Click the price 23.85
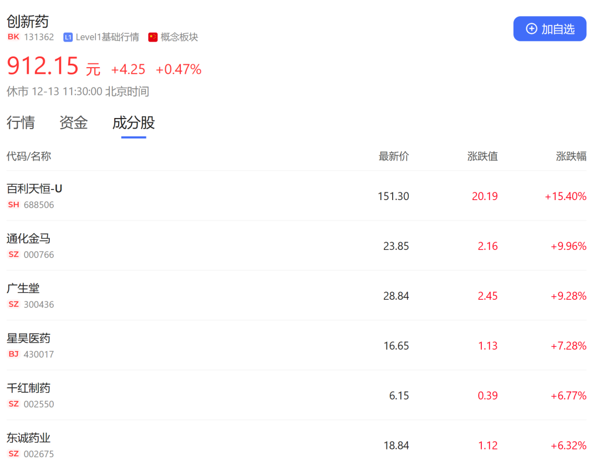This screenshot has height=460, width=599. (x=396, y=246)
